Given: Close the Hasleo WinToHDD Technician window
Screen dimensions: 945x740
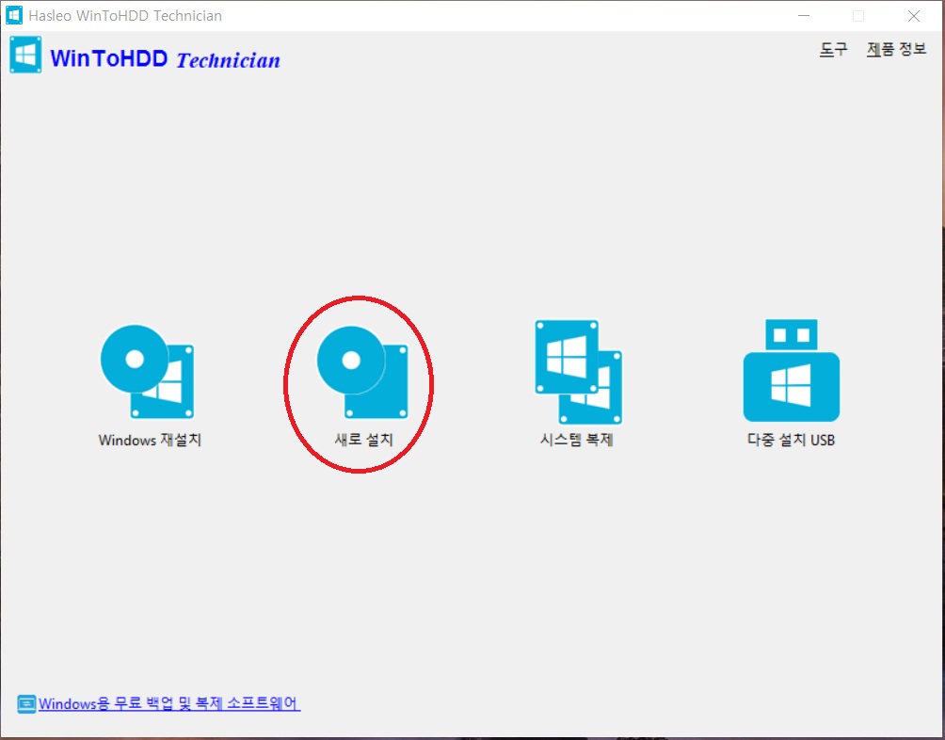Looking at the screenshot, I should pos(914,16).
